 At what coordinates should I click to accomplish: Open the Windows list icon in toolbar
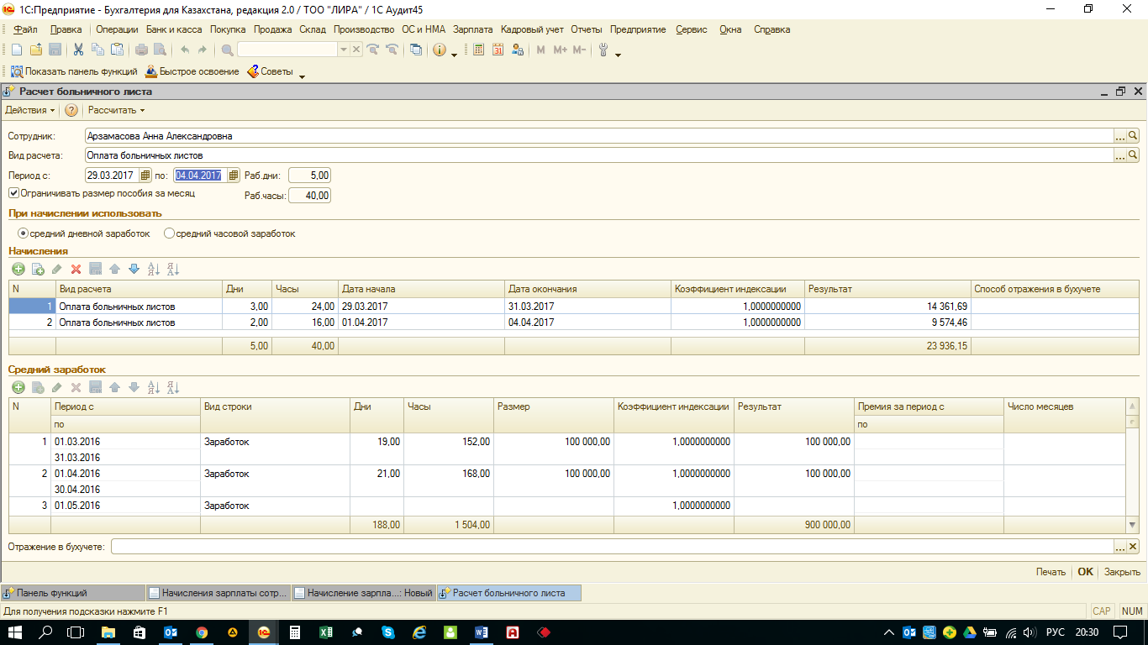416,50
